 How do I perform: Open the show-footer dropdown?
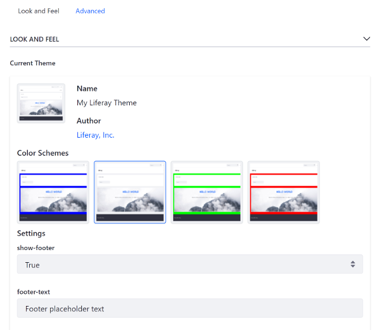(190, 264)
